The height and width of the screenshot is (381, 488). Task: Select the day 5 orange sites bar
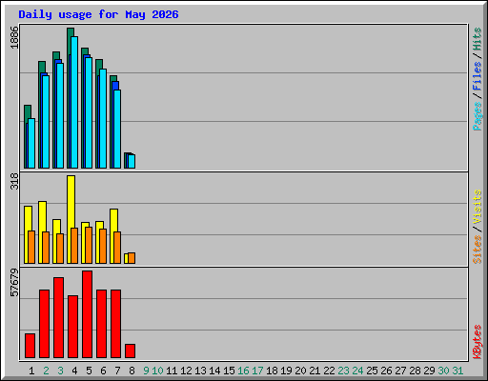point(89,245)
